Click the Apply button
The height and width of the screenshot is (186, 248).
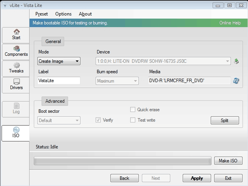click(x=197, y=178)
